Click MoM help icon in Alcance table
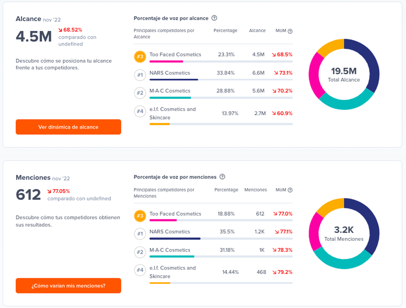406x308 pixels. (290, 31)
